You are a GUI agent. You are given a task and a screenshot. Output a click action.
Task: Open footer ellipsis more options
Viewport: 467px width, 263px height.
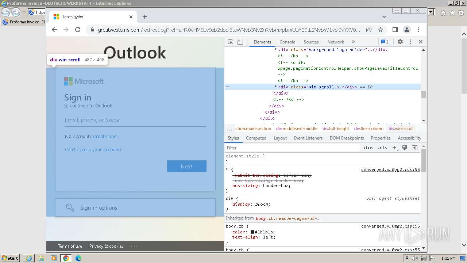pyautogui.click(x=134, y=246)
